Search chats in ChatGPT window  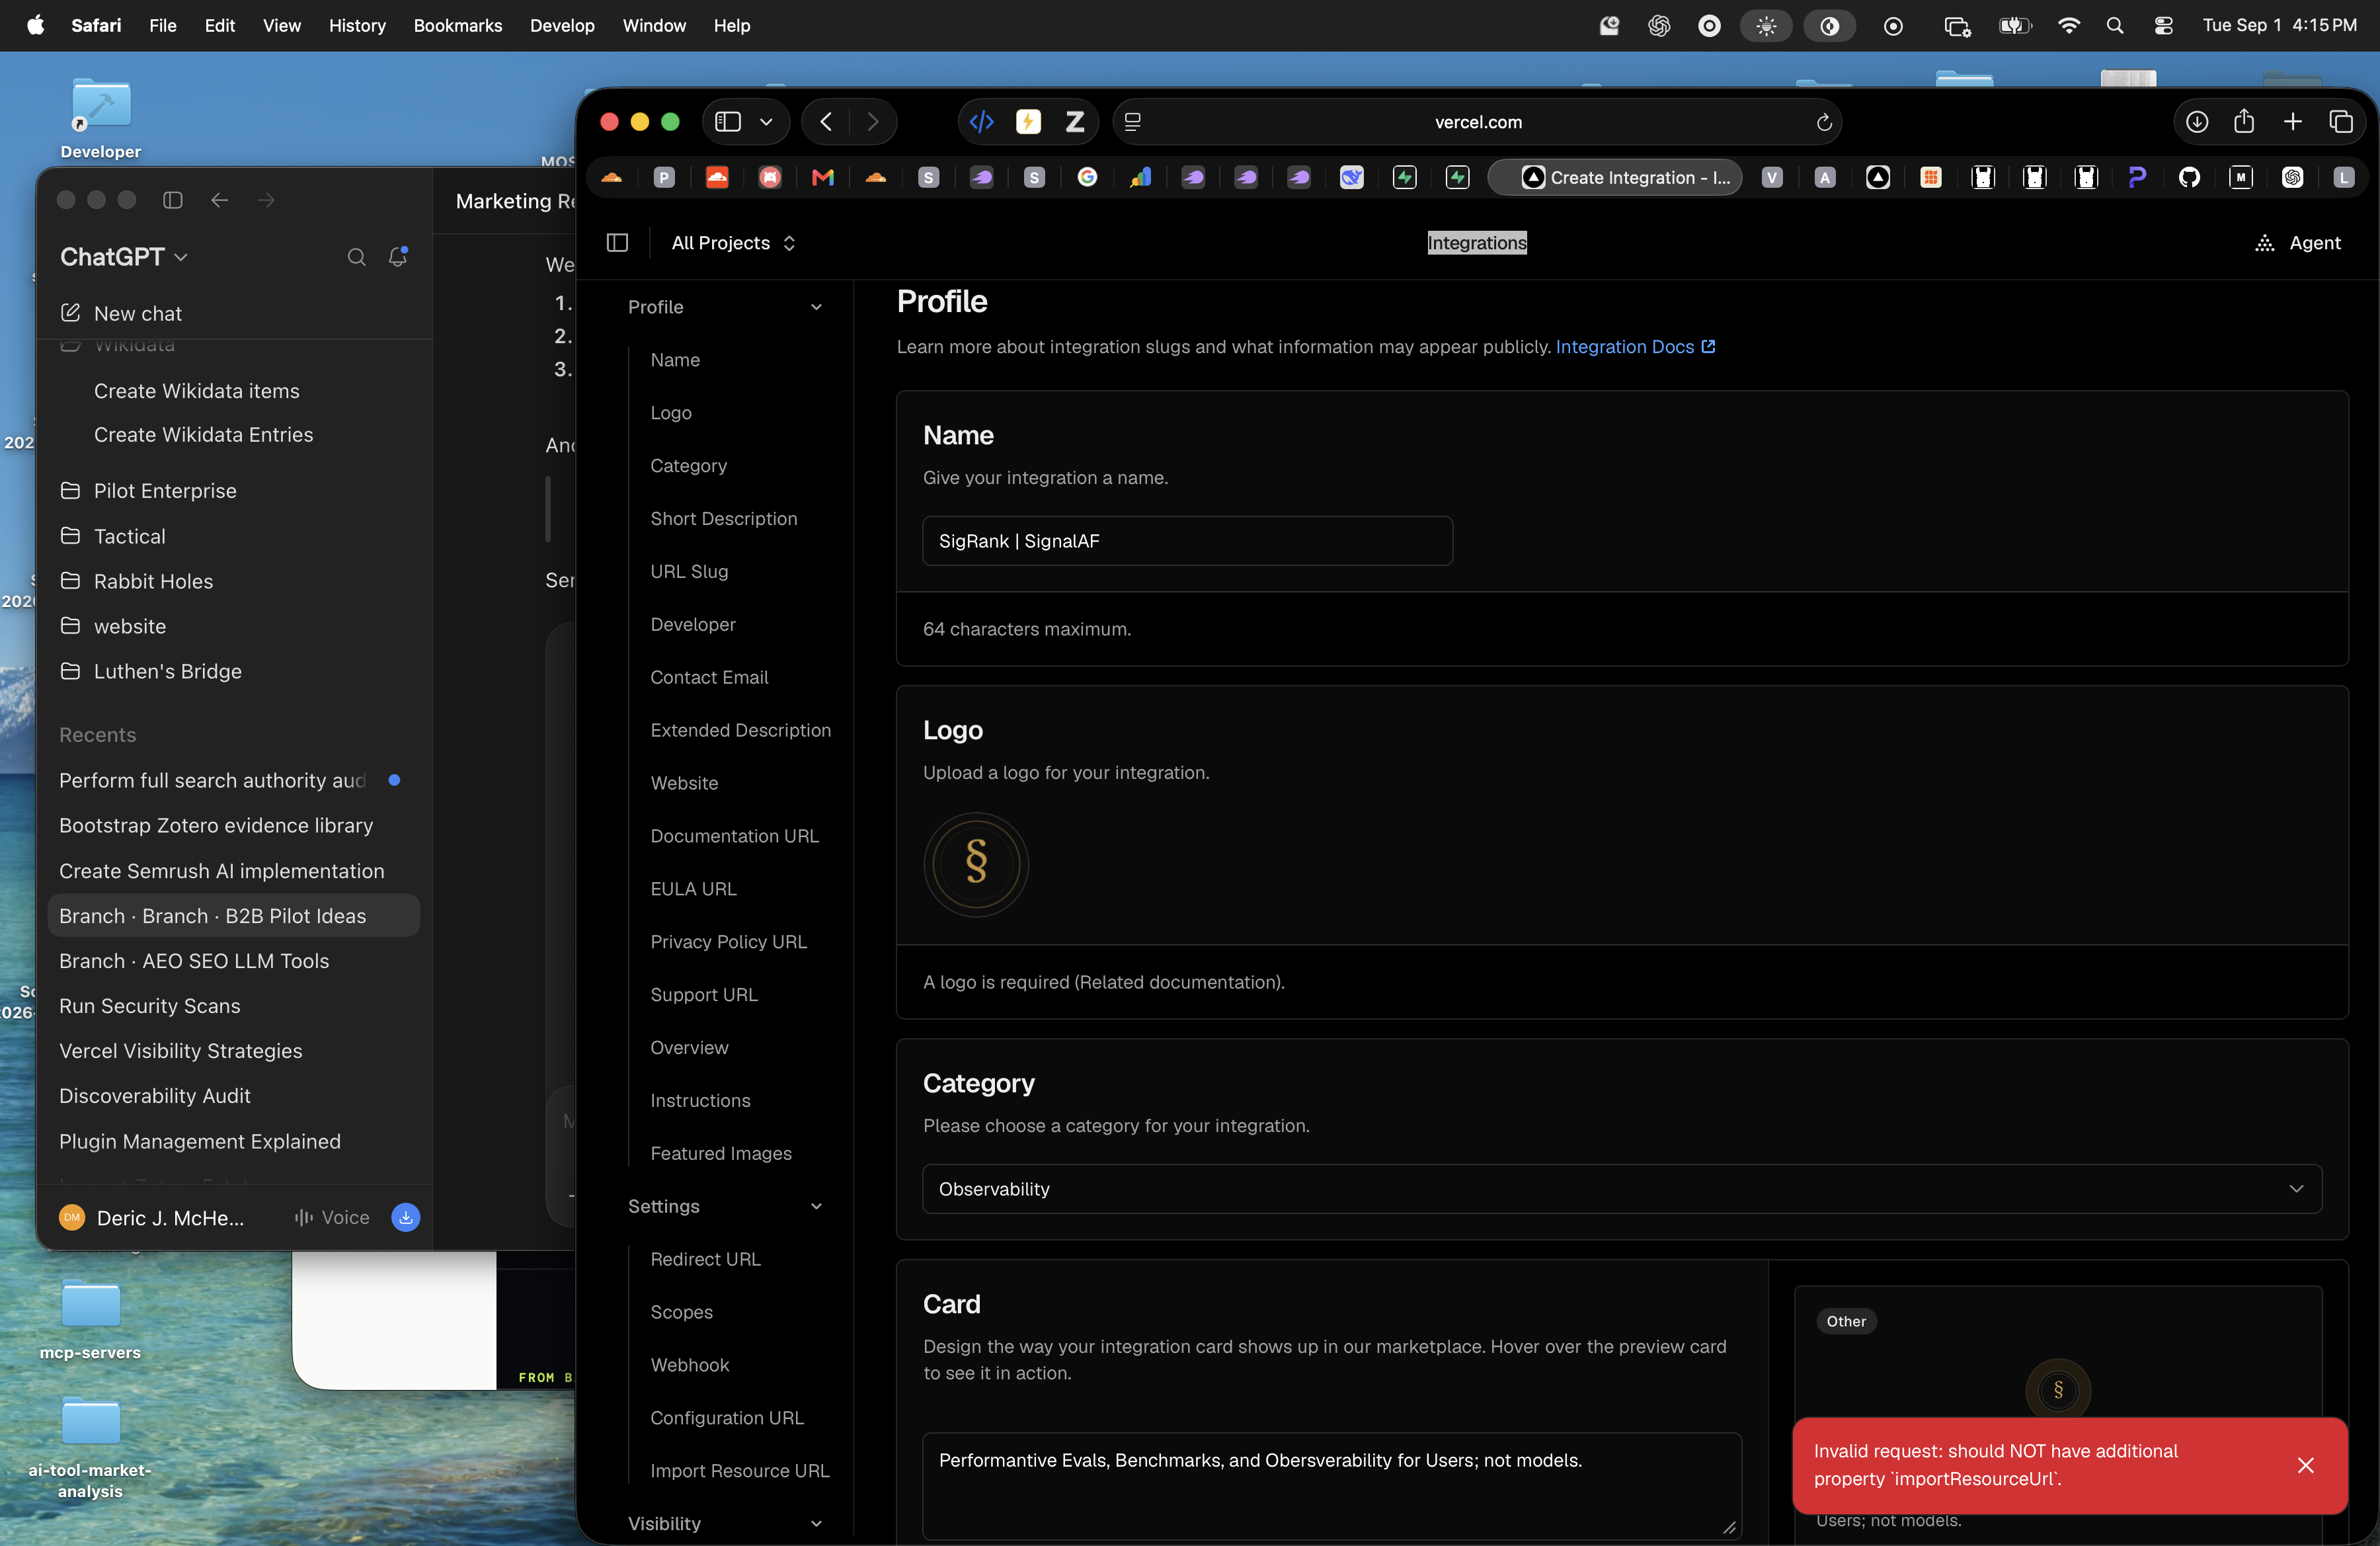(x=356, y=257)
